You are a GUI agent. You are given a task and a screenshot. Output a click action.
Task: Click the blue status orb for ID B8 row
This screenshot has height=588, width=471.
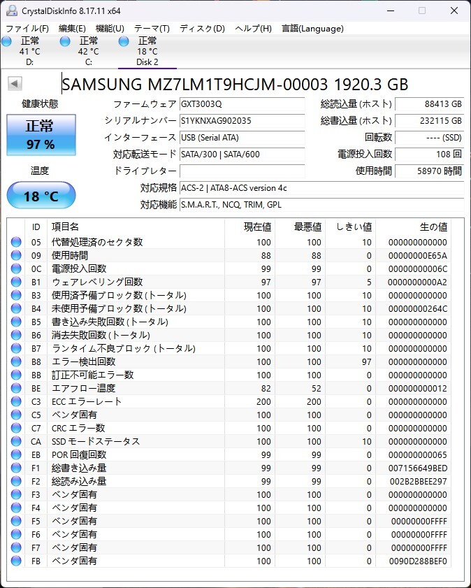pos(16,361)
